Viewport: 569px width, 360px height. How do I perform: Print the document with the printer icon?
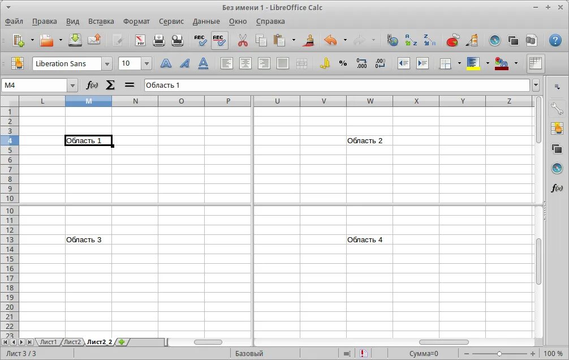[x=159, y=40]
